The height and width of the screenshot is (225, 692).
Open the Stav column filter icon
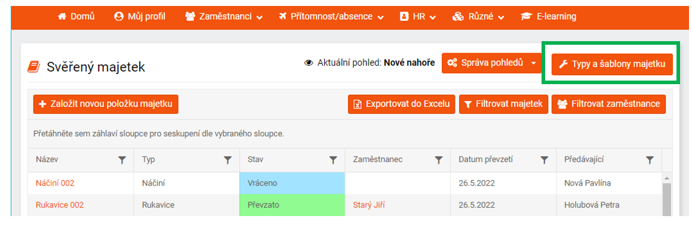(x=333, y=161)
